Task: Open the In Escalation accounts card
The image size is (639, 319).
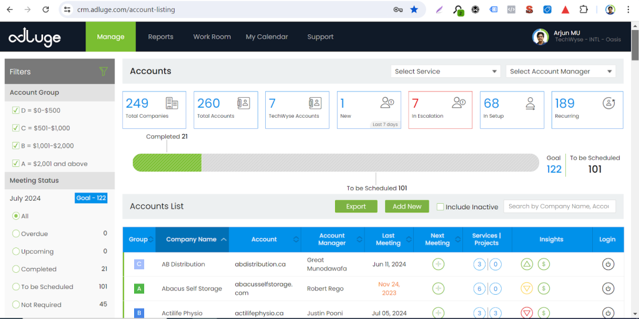Action: pos(440,110)
